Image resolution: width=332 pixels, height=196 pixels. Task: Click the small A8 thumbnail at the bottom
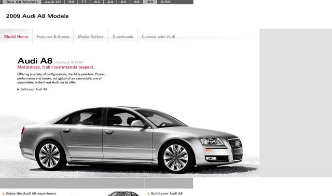tap(123, 193)
